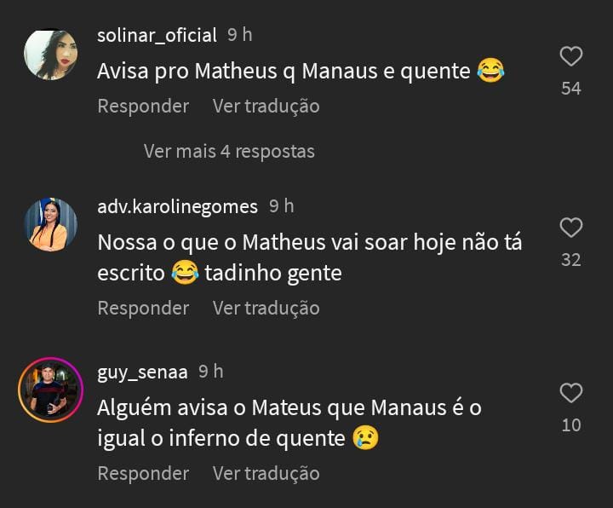Like guy_senaa's comment about Manaus
This screenshot has width=613, height=508.
tap(571, 393)
